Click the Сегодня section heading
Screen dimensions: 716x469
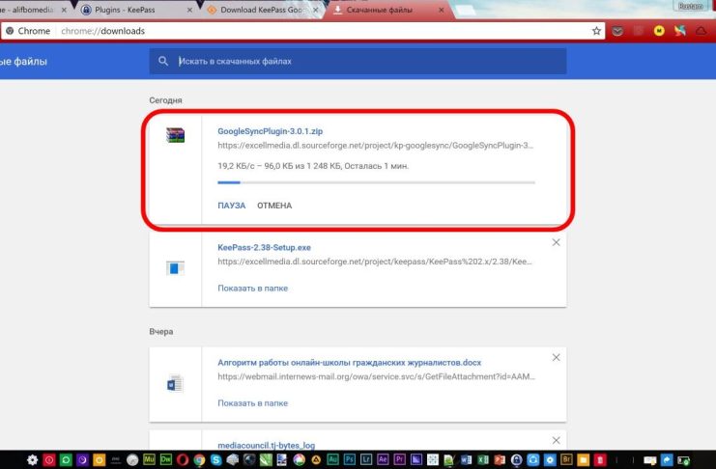165,100
